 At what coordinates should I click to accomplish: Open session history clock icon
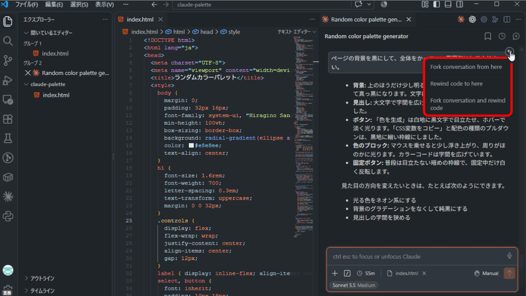tap(502, 36)
